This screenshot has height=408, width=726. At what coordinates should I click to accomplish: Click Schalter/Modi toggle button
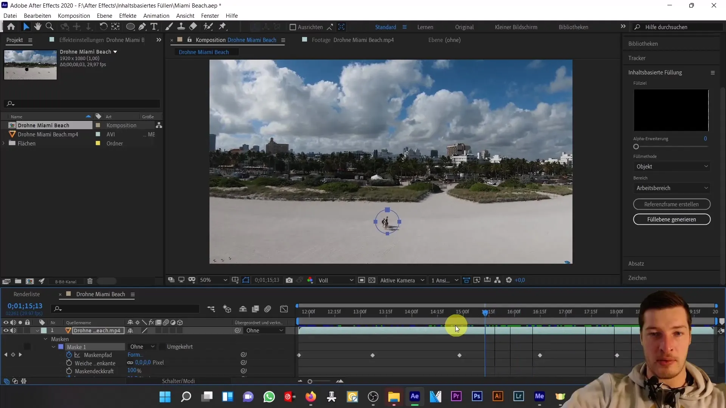click(x=178, y=381)
